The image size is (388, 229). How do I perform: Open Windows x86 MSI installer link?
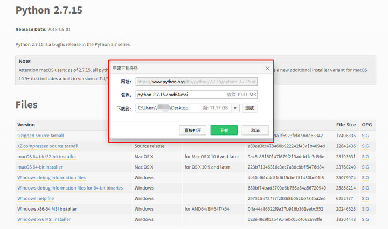coord(44,219)
